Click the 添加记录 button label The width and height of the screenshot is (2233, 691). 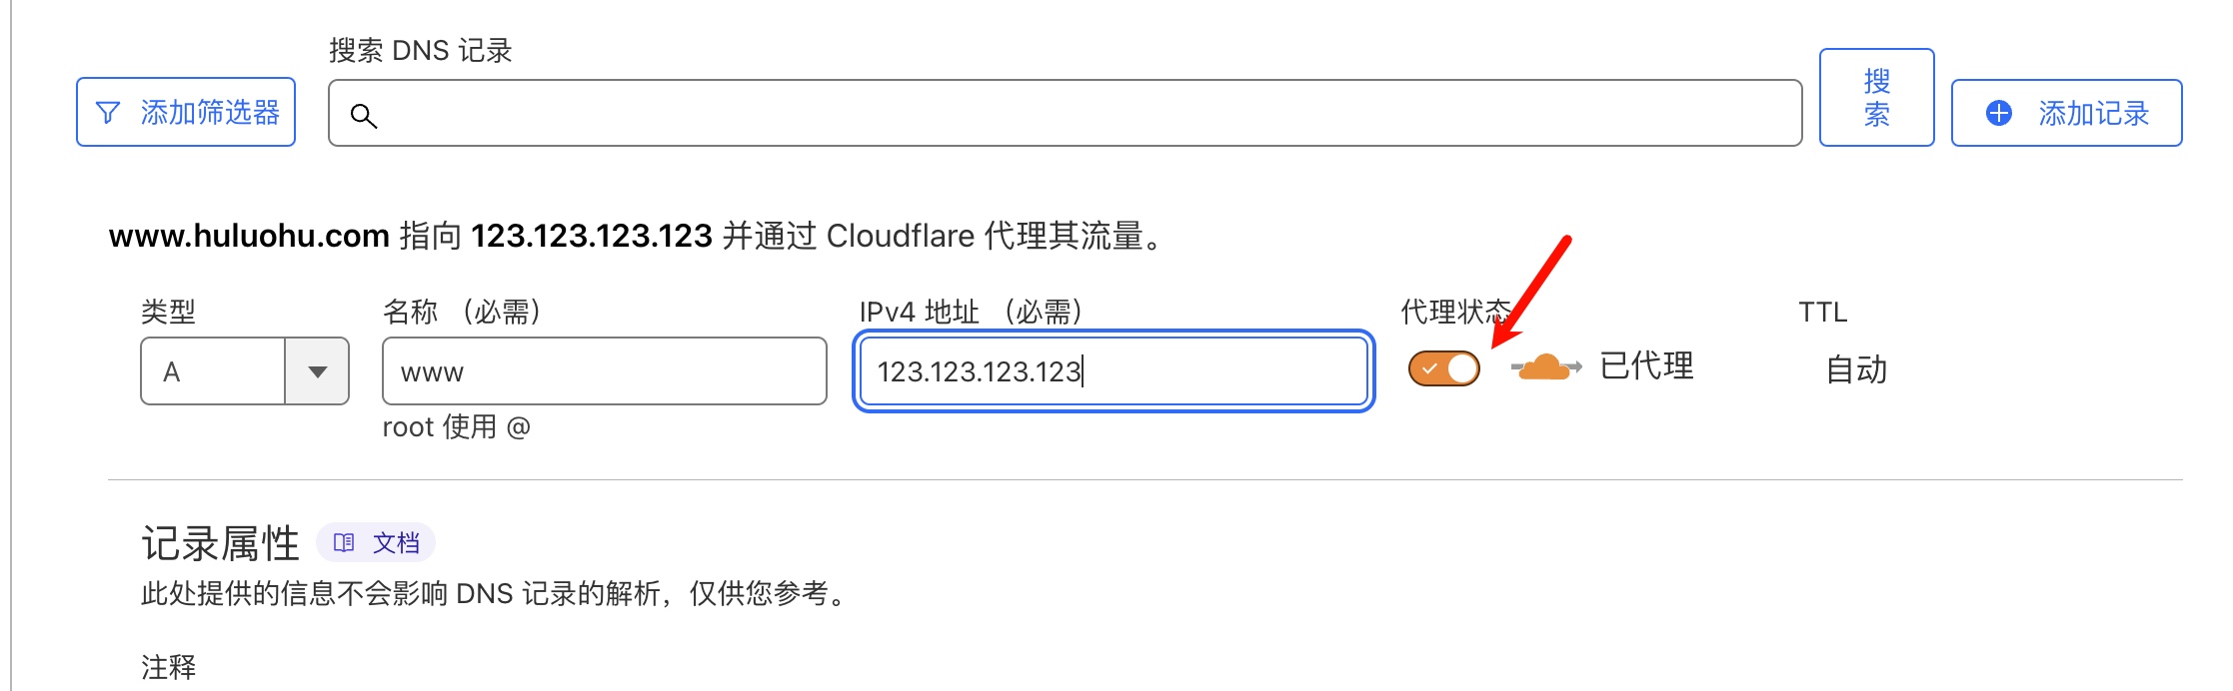tap(2094, 114)
